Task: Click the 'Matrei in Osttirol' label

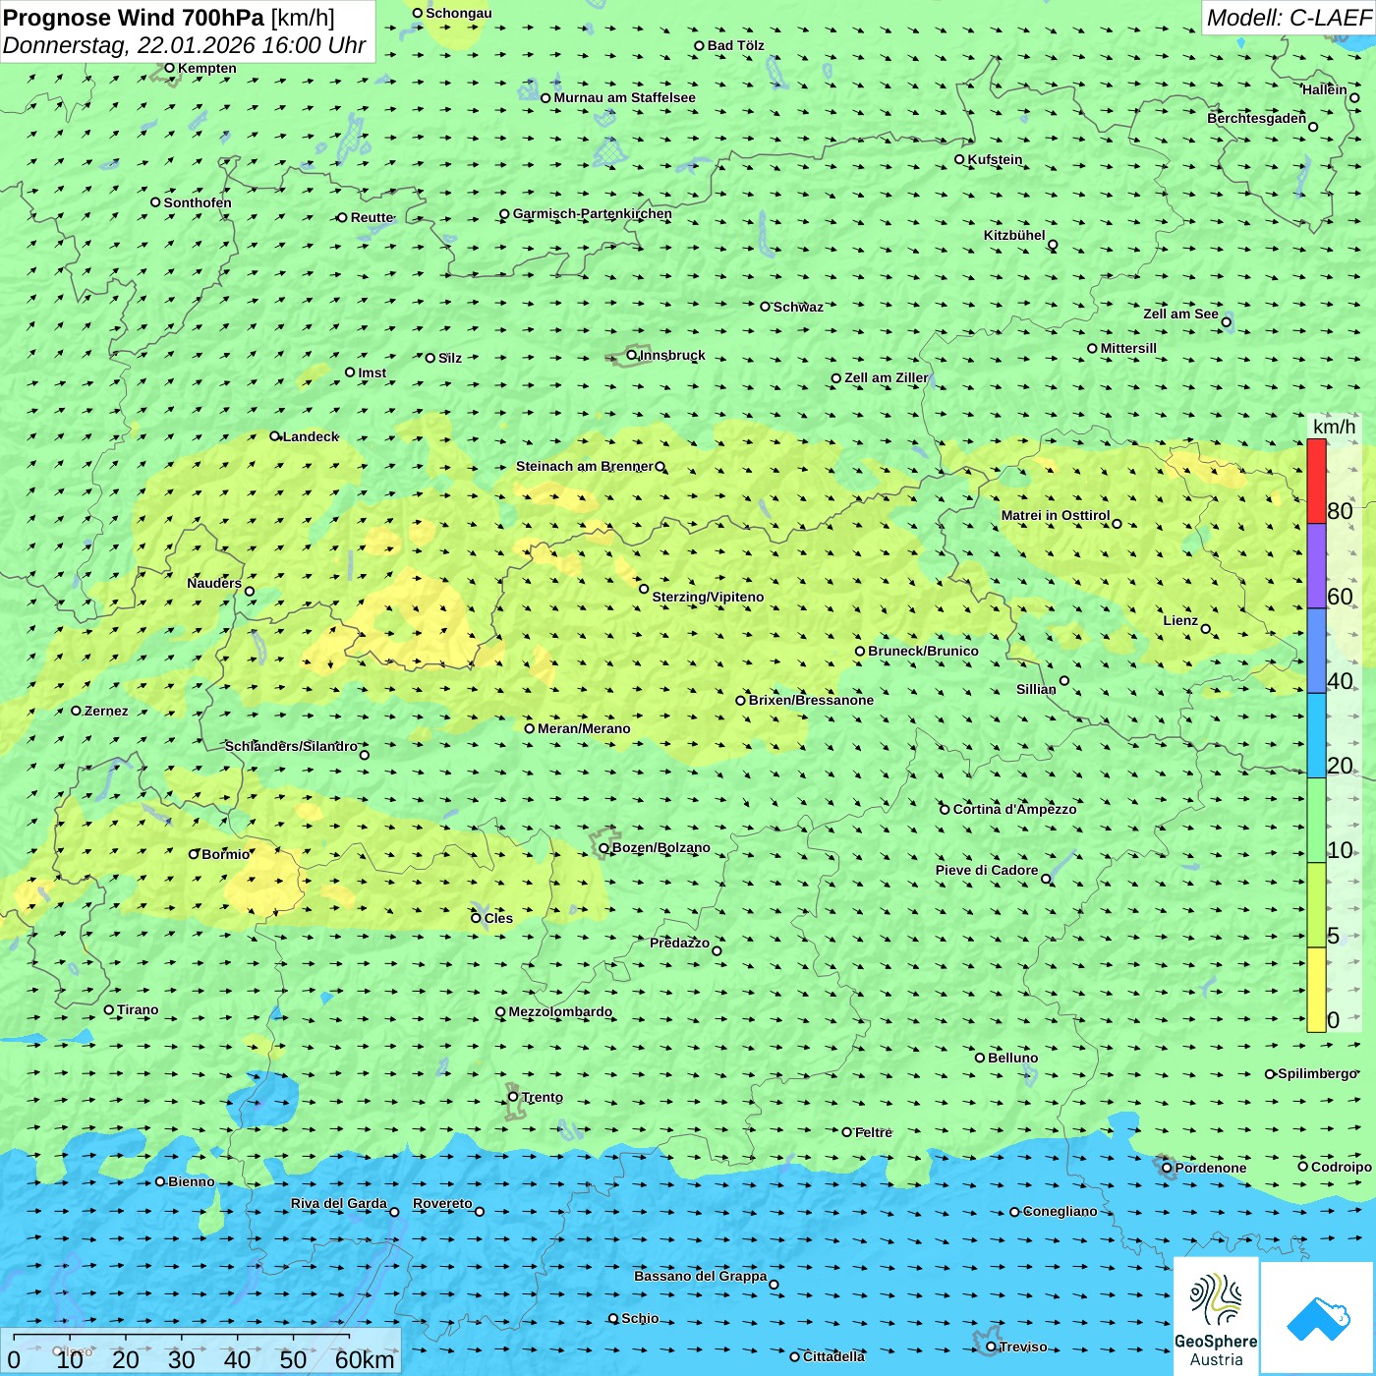Action: click(1056, 515)
